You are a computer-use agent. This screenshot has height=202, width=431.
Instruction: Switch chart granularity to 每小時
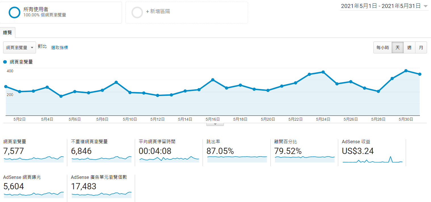(382, 47)
